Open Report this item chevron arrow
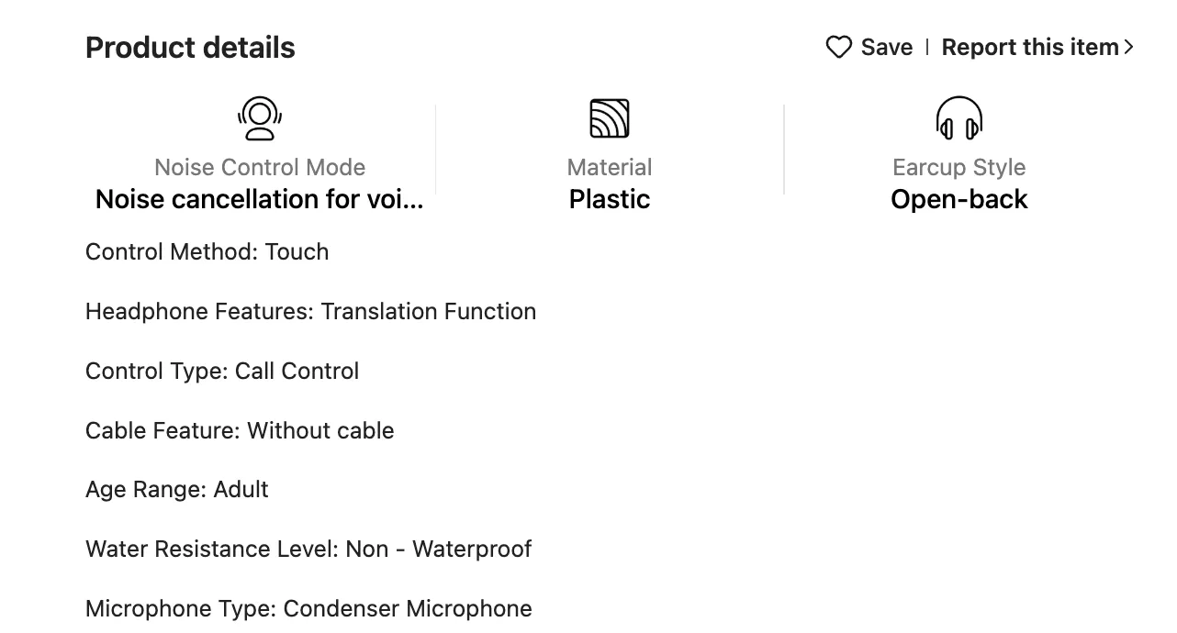This screenshot has width=1177, height=633. coord(1129,47)
